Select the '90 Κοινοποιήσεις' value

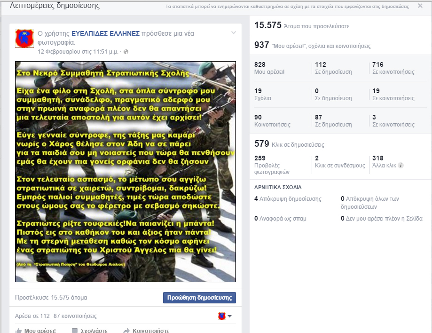click(272, 121)
